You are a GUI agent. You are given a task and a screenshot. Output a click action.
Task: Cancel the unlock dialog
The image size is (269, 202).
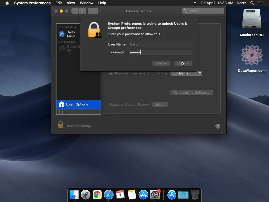click(161, 63)
